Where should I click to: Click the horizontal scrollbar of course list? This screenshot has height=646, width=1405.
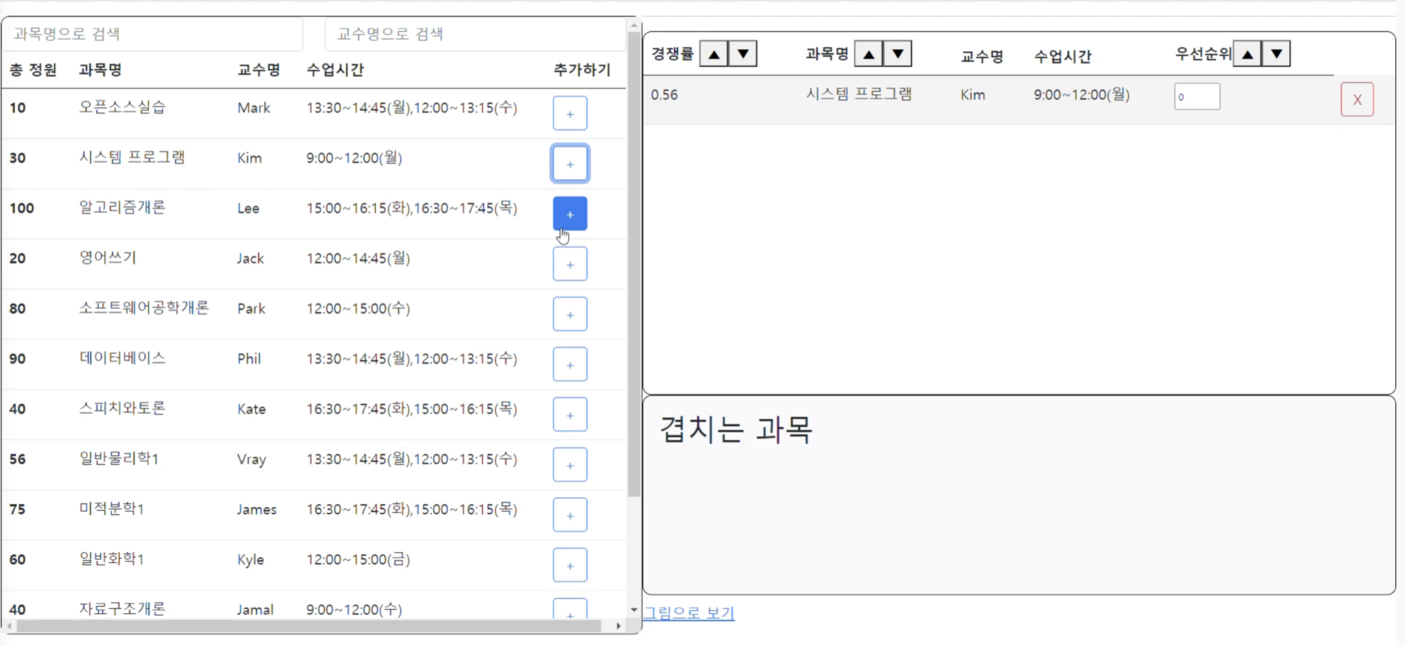coord(309,626)
